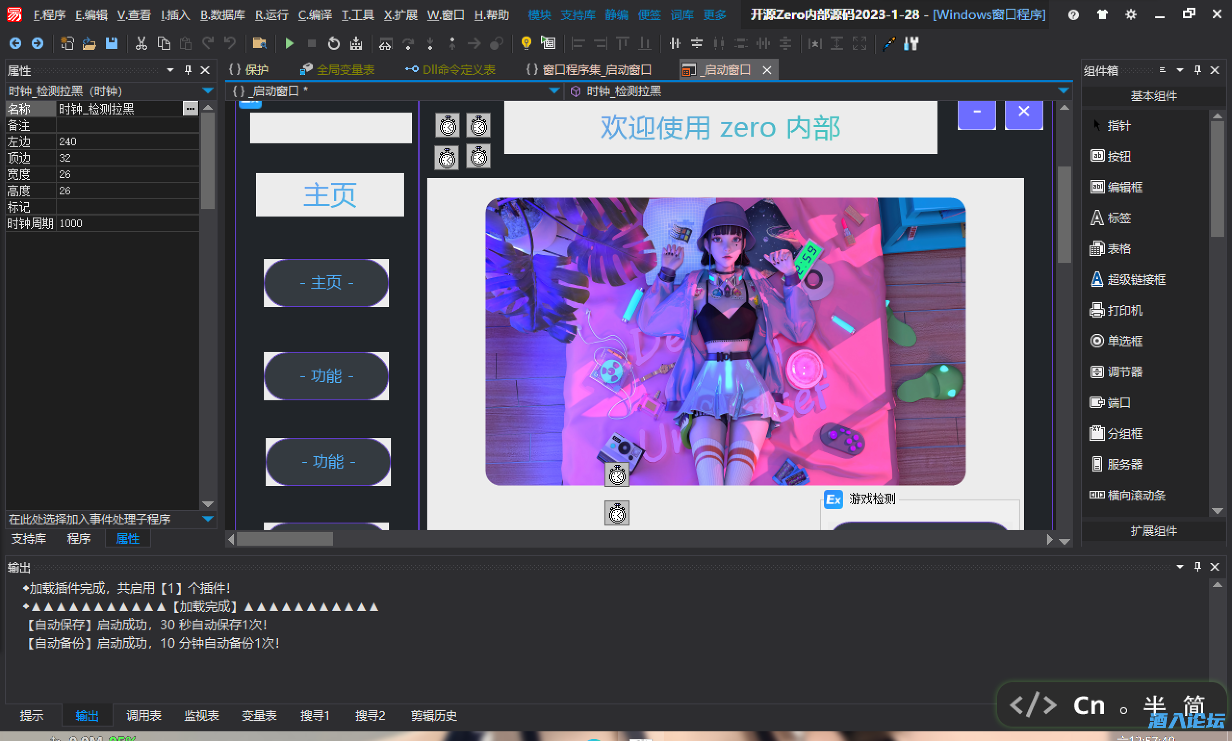Click the Cut scissors icon
This screenshot has width=1232, height=741.
point(141,44)
